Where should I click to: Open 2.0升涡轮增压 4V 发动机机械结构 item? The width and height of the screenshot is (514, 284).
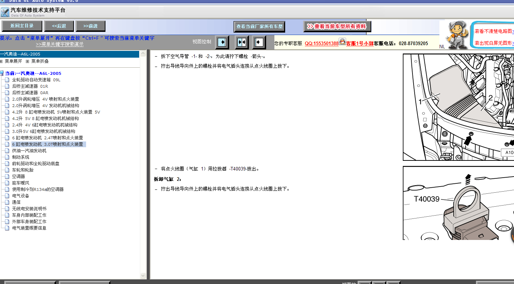[46, 106]
